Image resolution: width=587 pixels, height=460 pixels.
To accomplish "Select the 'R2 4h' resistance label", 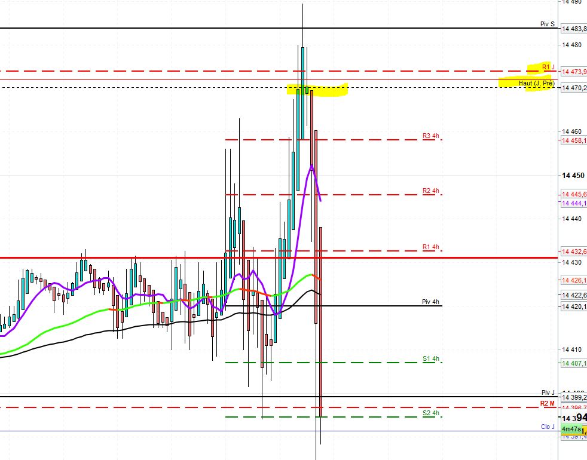I will pyautogui.click(x=430, y=191).
